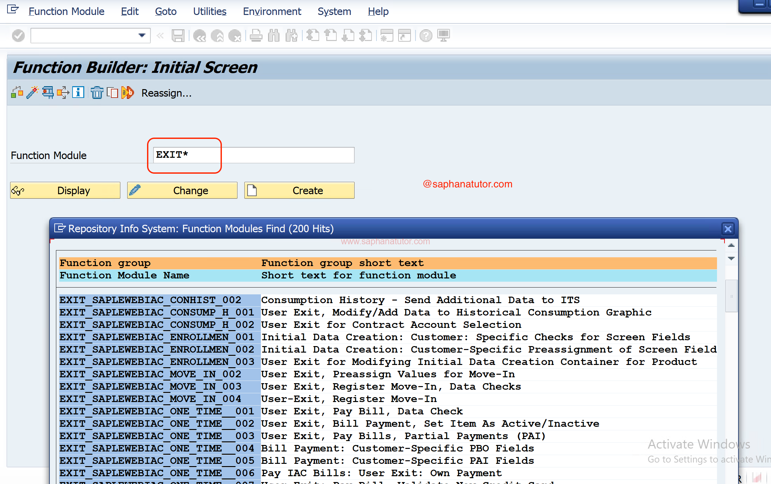The height and width of the screenshot is (484, 771).
Task: Click 'Pay IAC Bills: User Exit: Own Payment' text
Action: pos(382,473)
